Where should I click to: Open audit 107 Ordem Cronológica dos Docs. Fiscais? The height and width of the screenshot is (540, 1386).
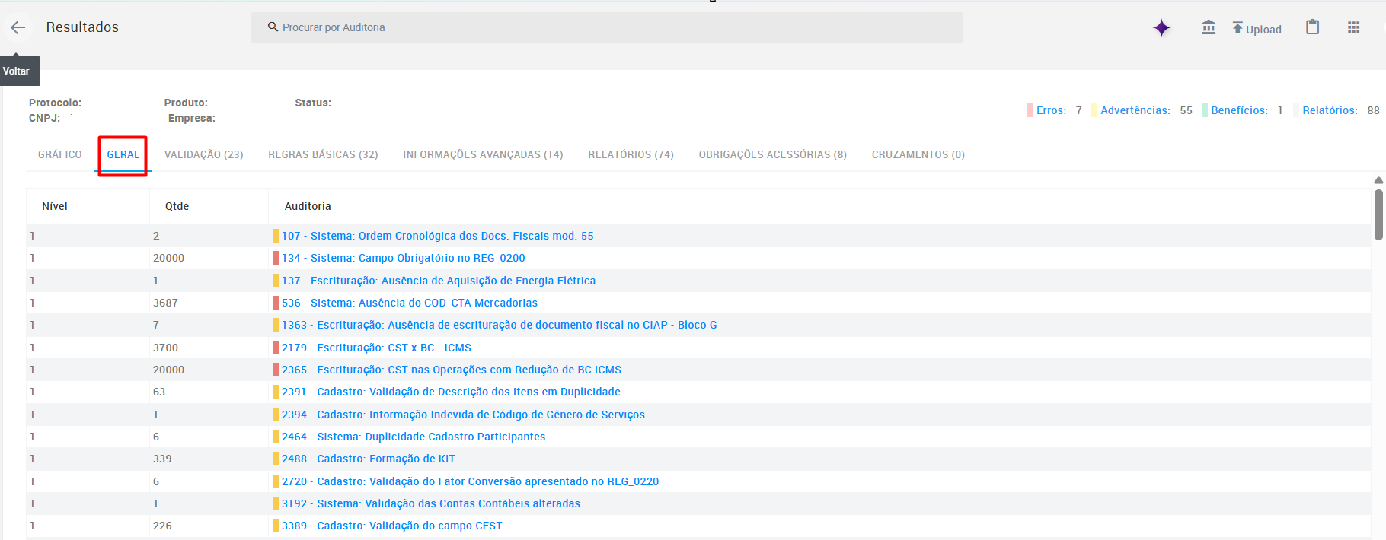(437, 236)
